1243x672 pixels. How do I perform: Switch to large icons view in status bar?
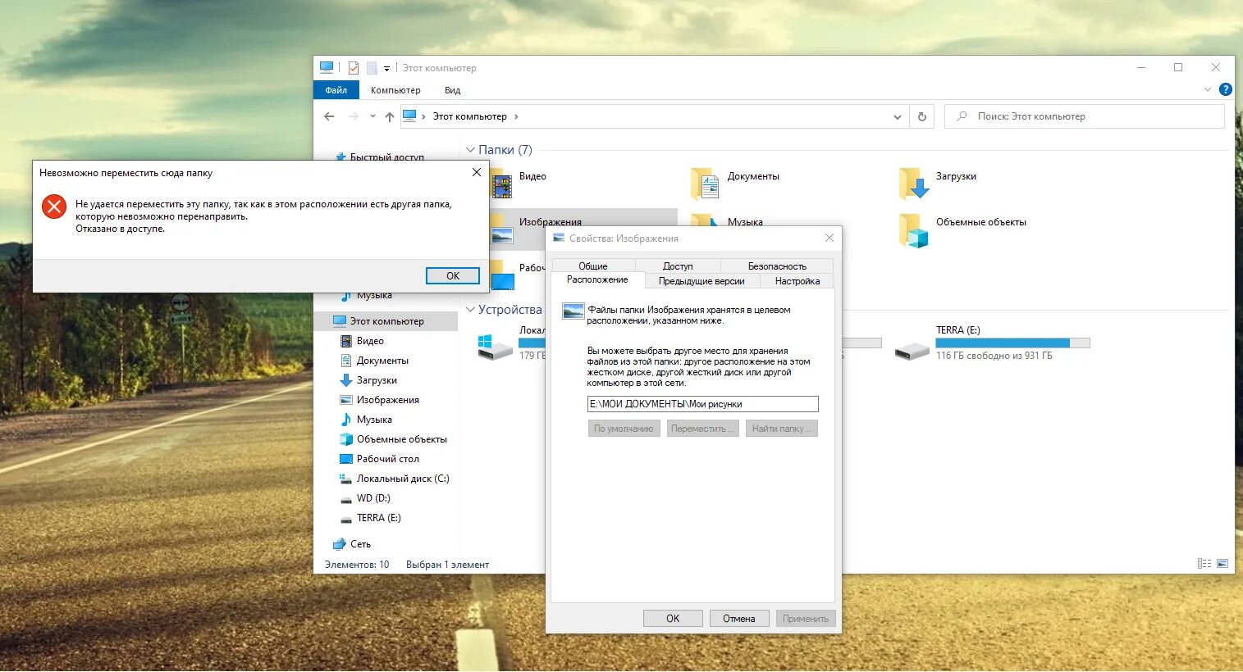(1222, 564)
